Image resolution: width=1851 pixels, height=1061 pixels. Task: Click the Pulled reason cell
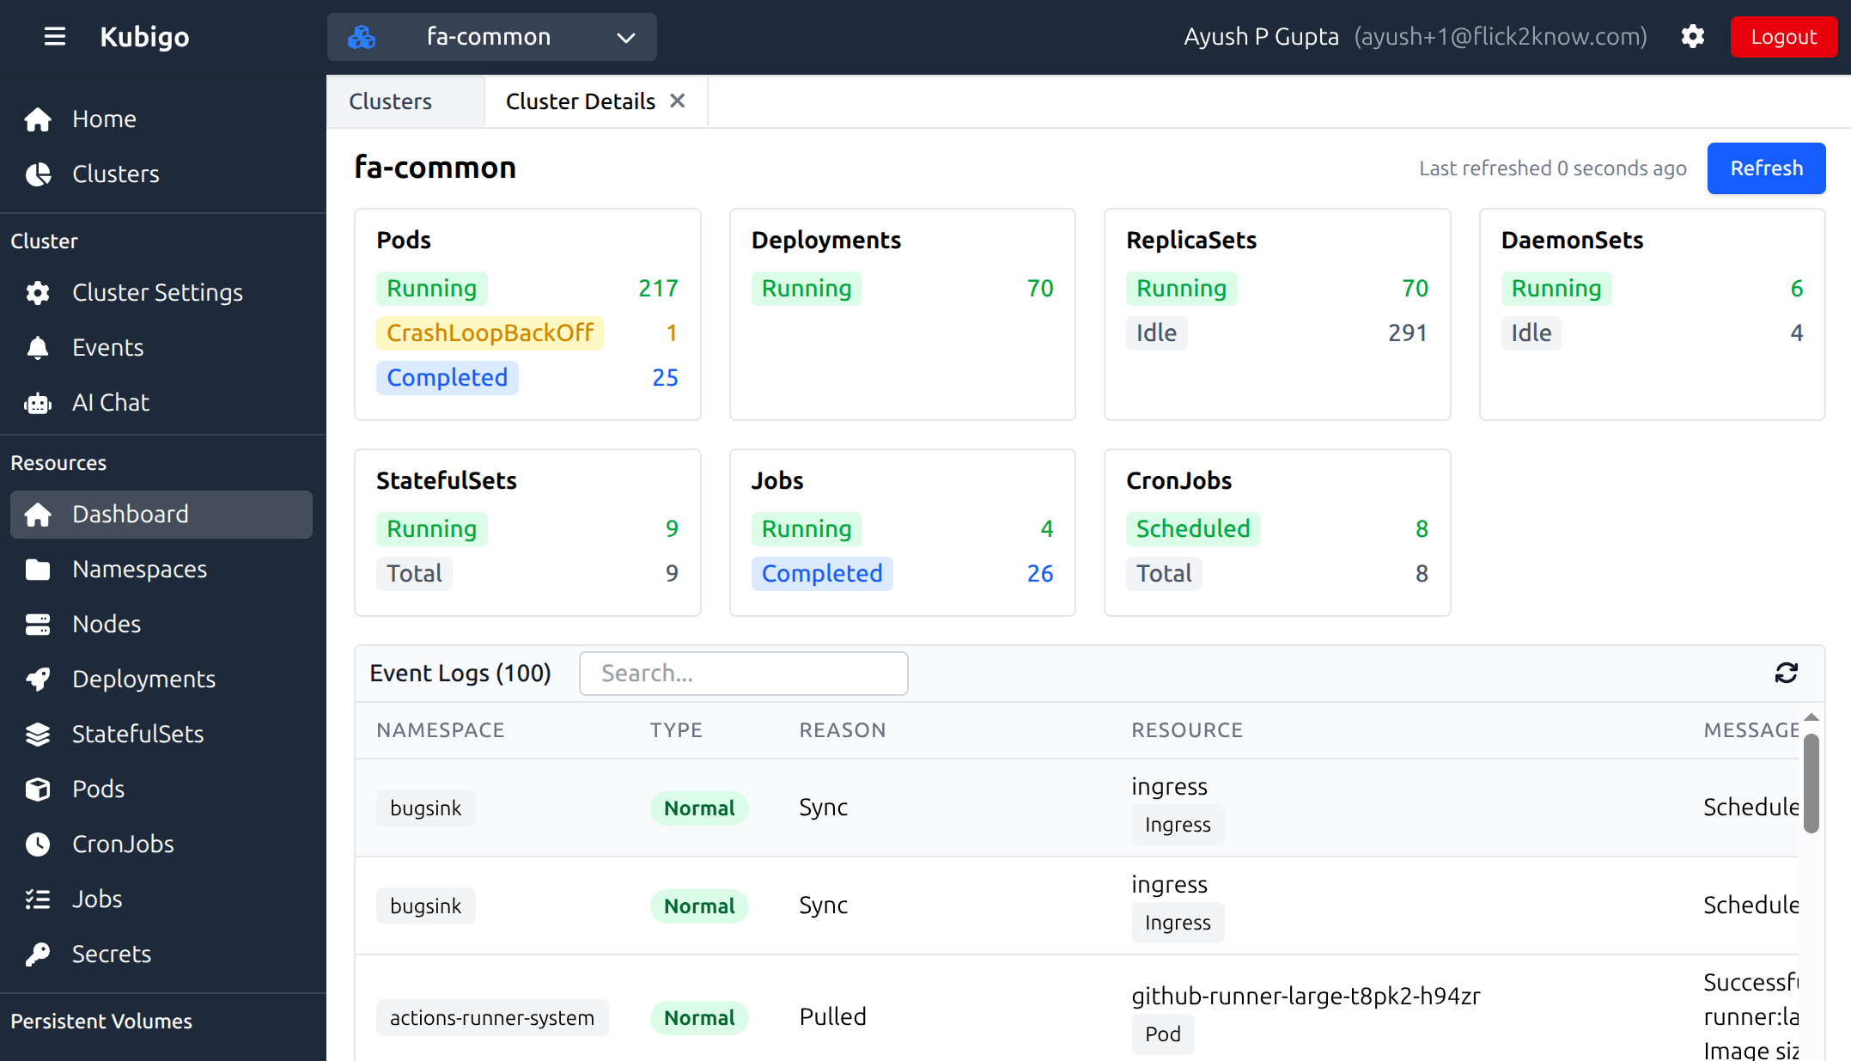click(833, 1017)
